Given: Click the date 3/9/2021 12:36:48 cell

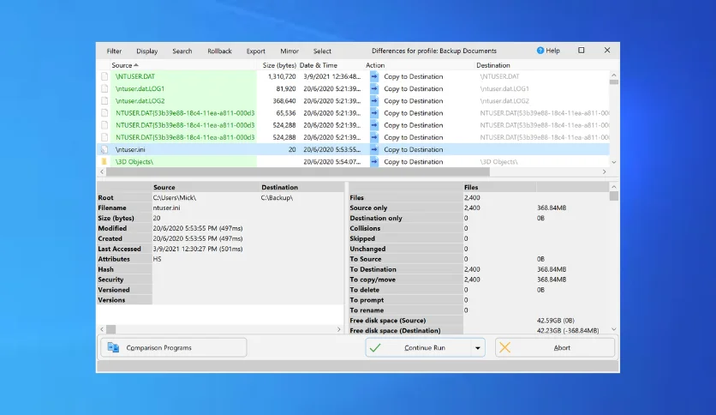Looking at the screenshot, I should [x=332, y=76].
